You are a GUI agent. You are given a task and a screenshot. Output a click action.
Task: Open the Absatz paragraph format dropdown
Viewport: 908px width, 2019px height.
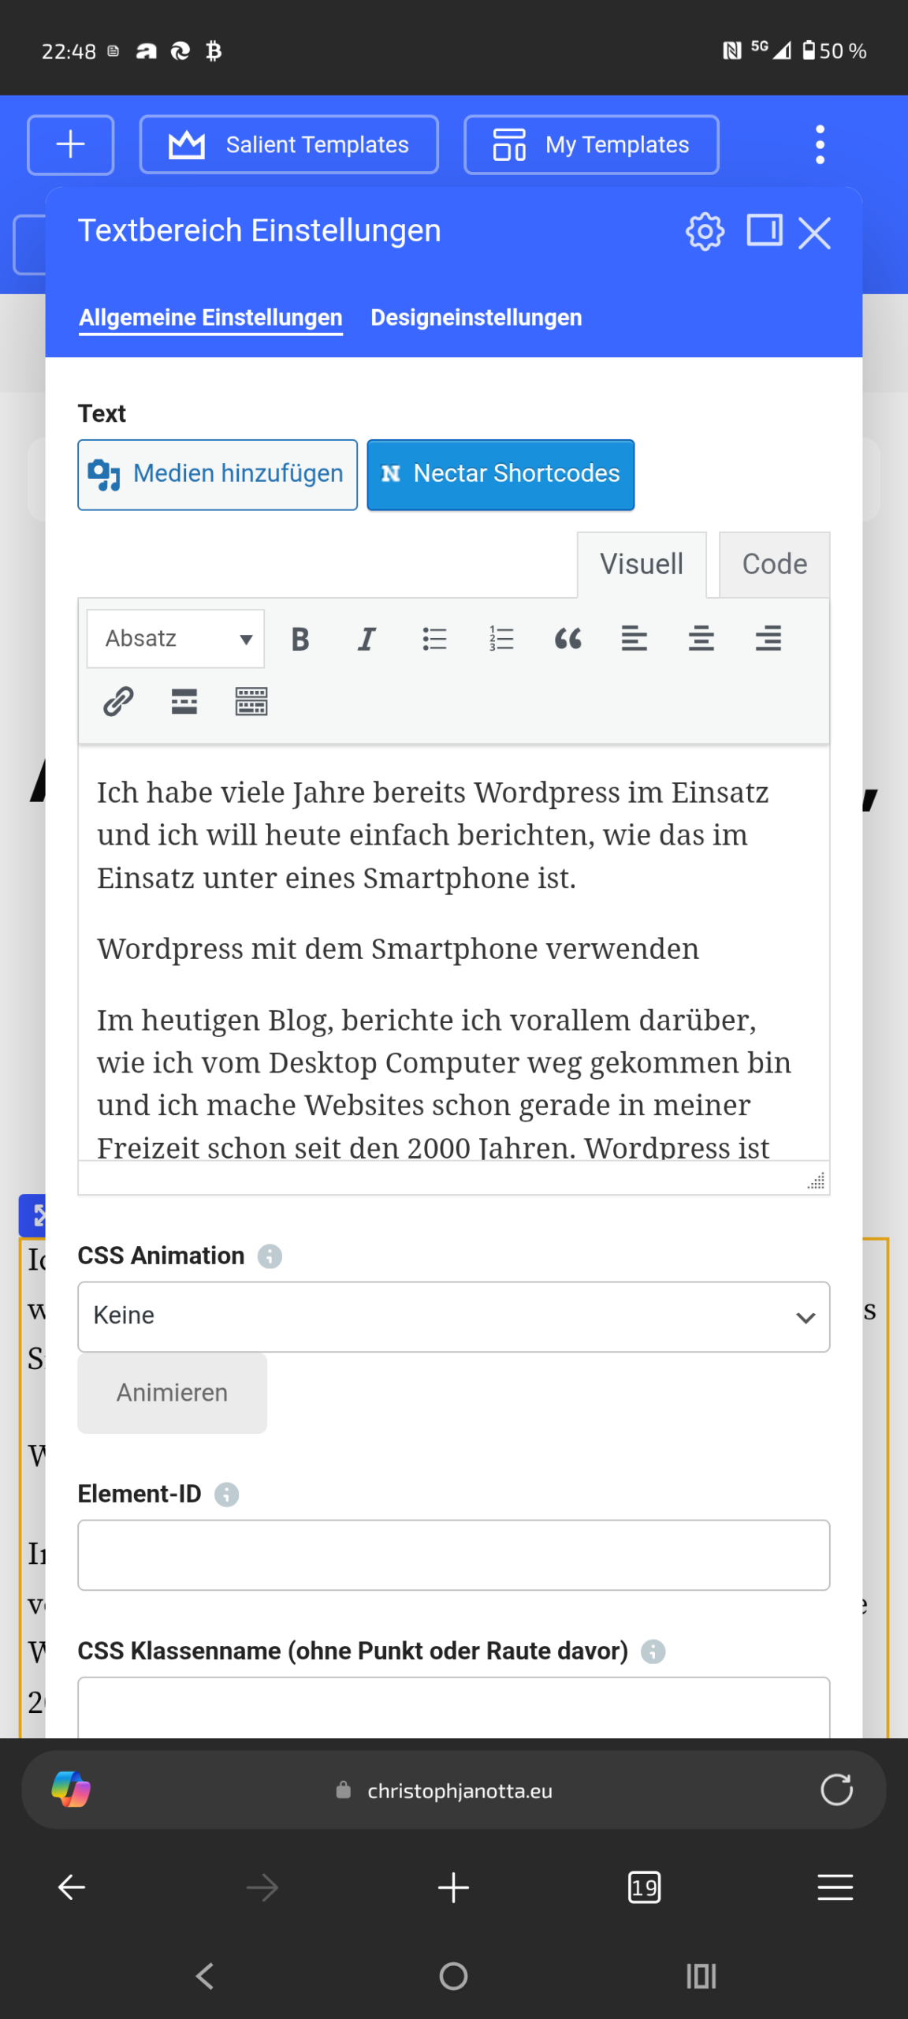[x=176, y=638]
